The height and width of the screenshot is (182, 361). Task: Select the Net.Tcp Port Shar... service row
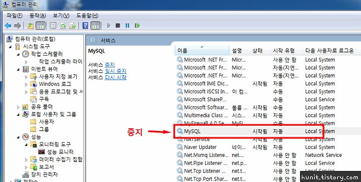point(267,179)
